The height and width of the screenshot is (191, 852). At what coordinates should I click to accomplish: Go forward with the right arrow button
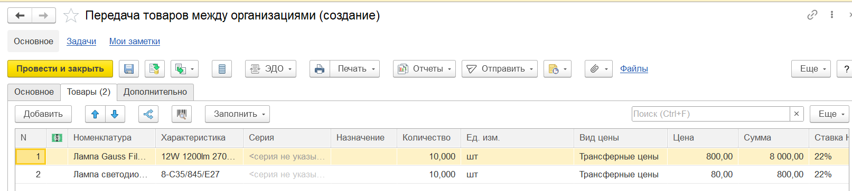[43, 16]
